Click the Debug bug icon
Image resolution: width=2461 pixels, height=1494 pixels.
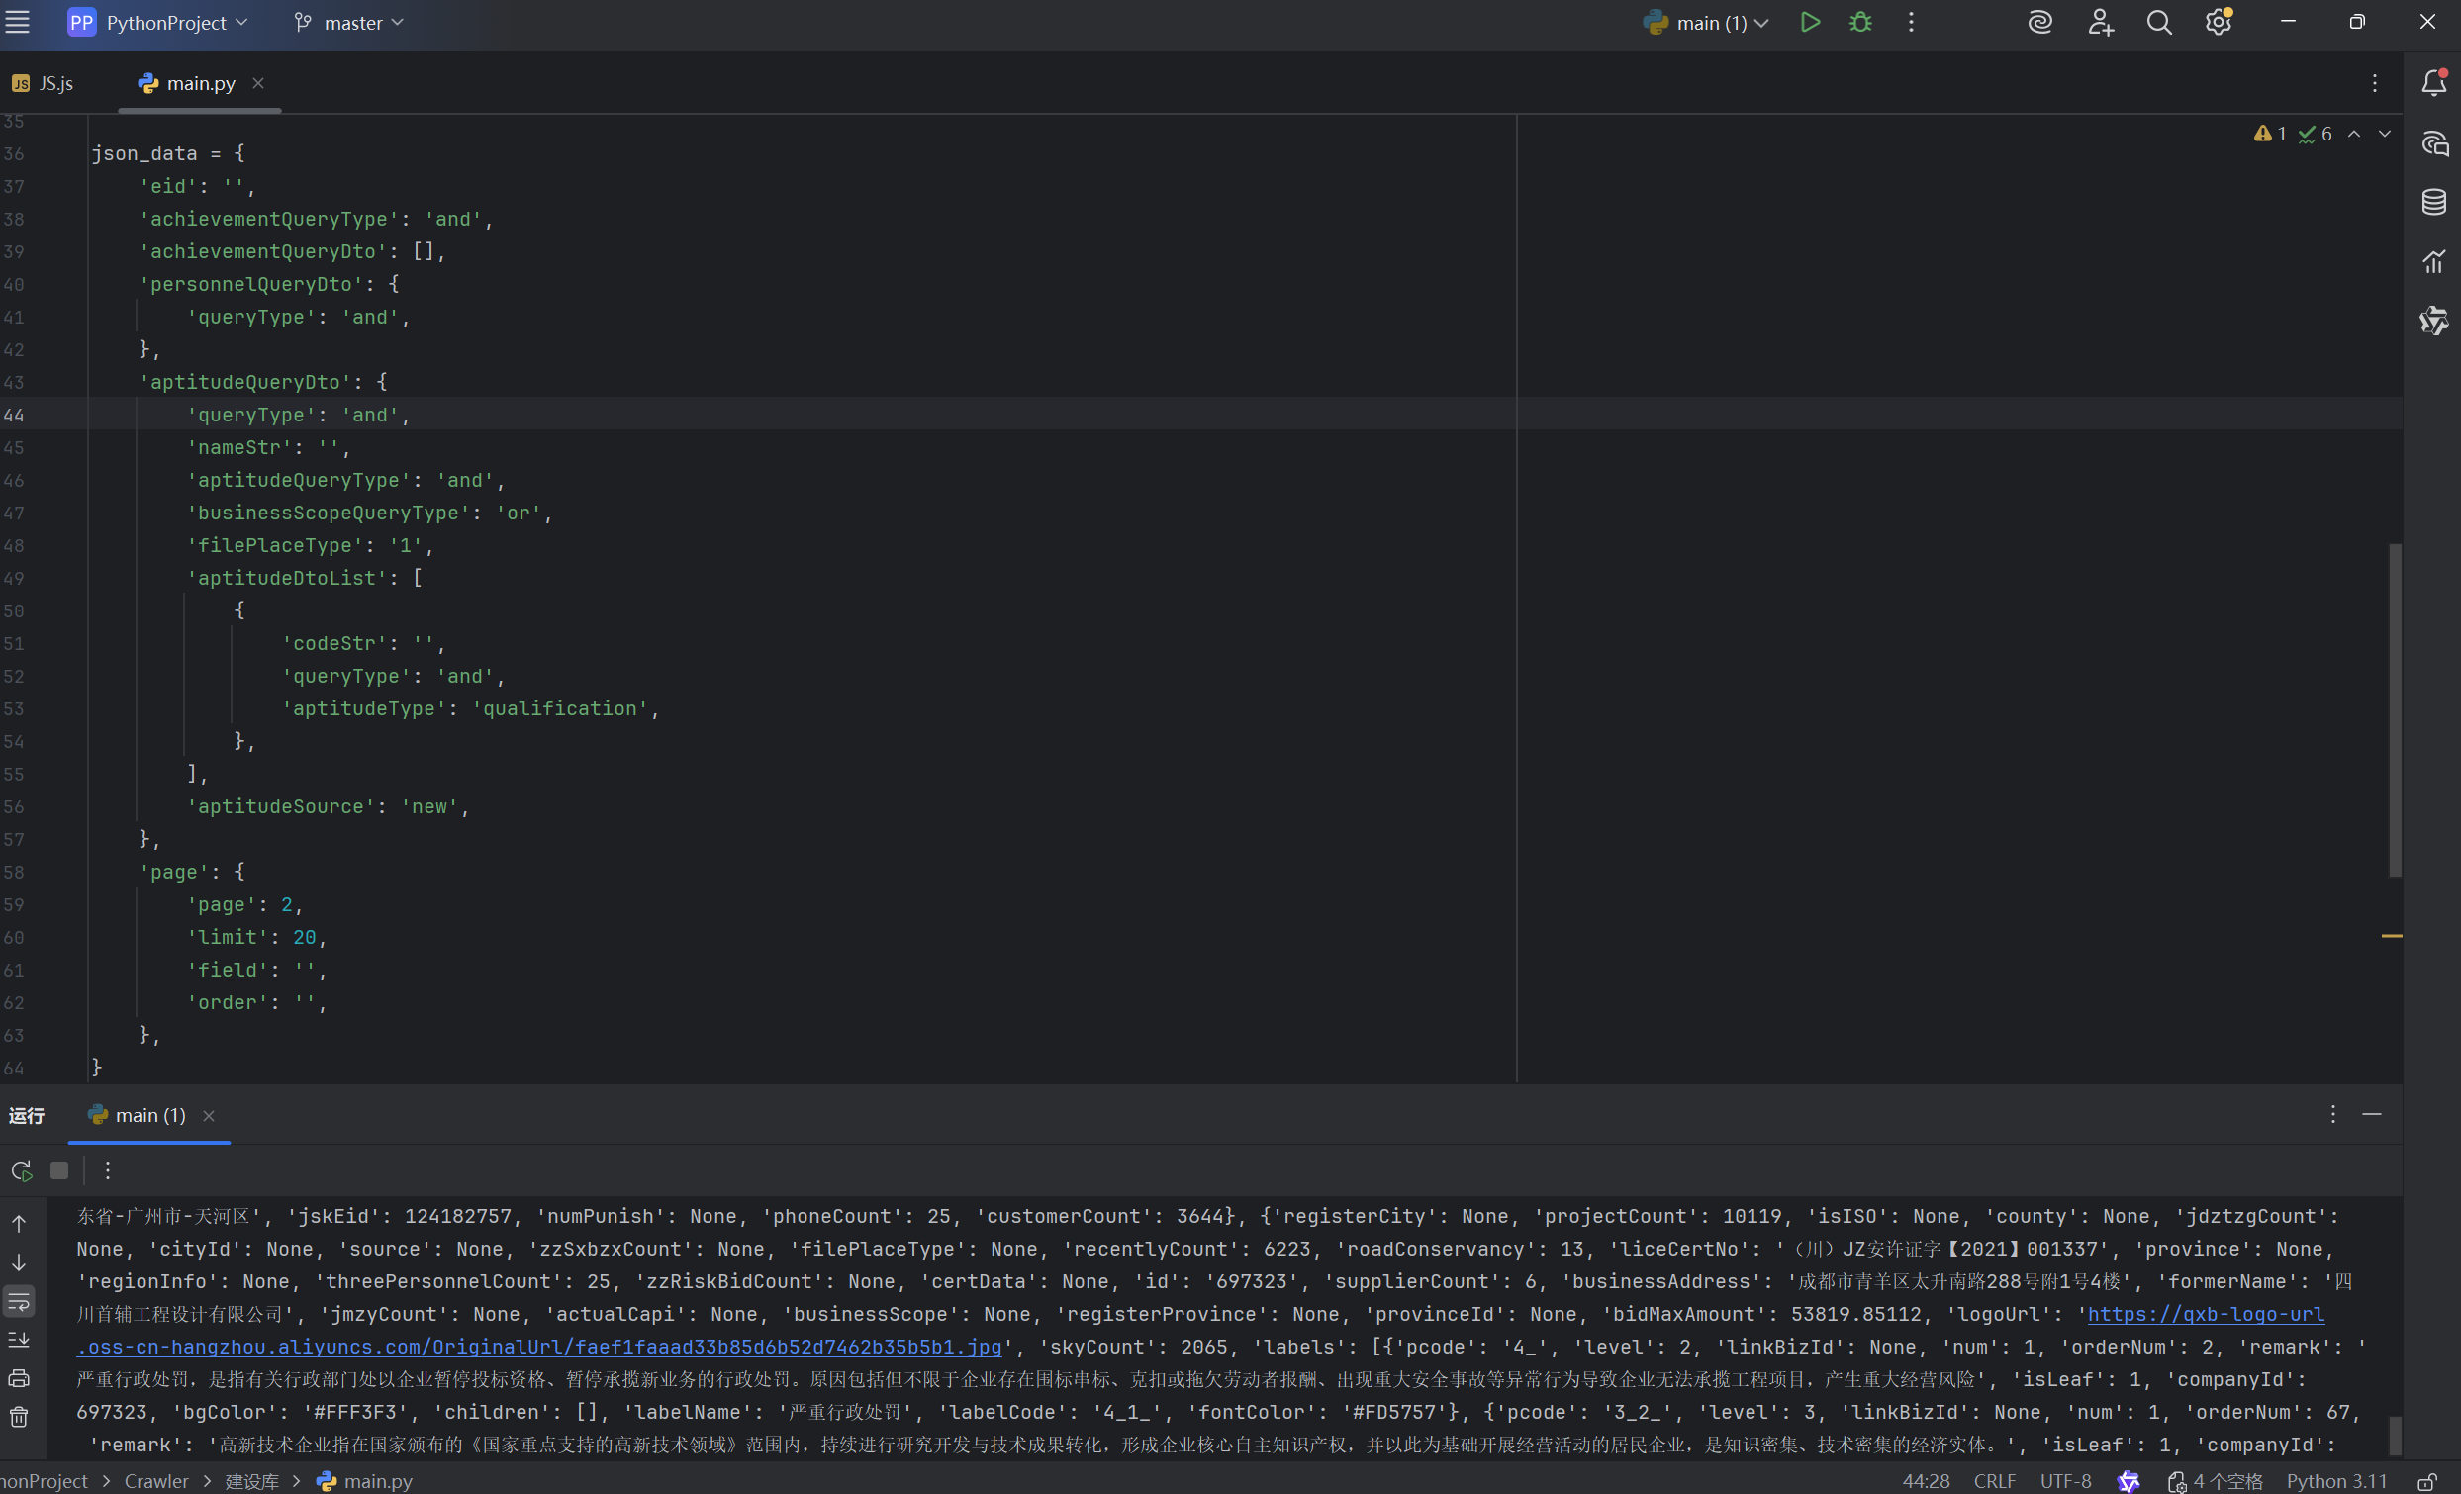(1859, 22)
